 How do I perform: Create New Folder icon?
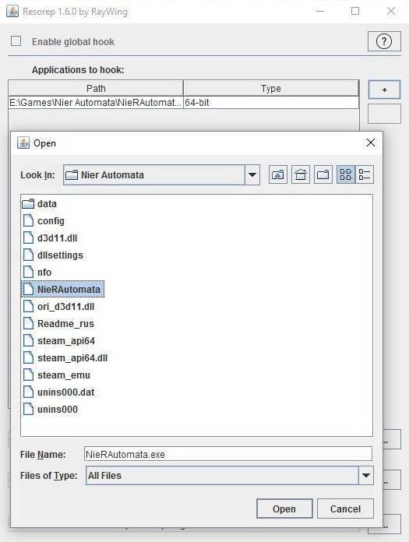click(x=323, y=174)
